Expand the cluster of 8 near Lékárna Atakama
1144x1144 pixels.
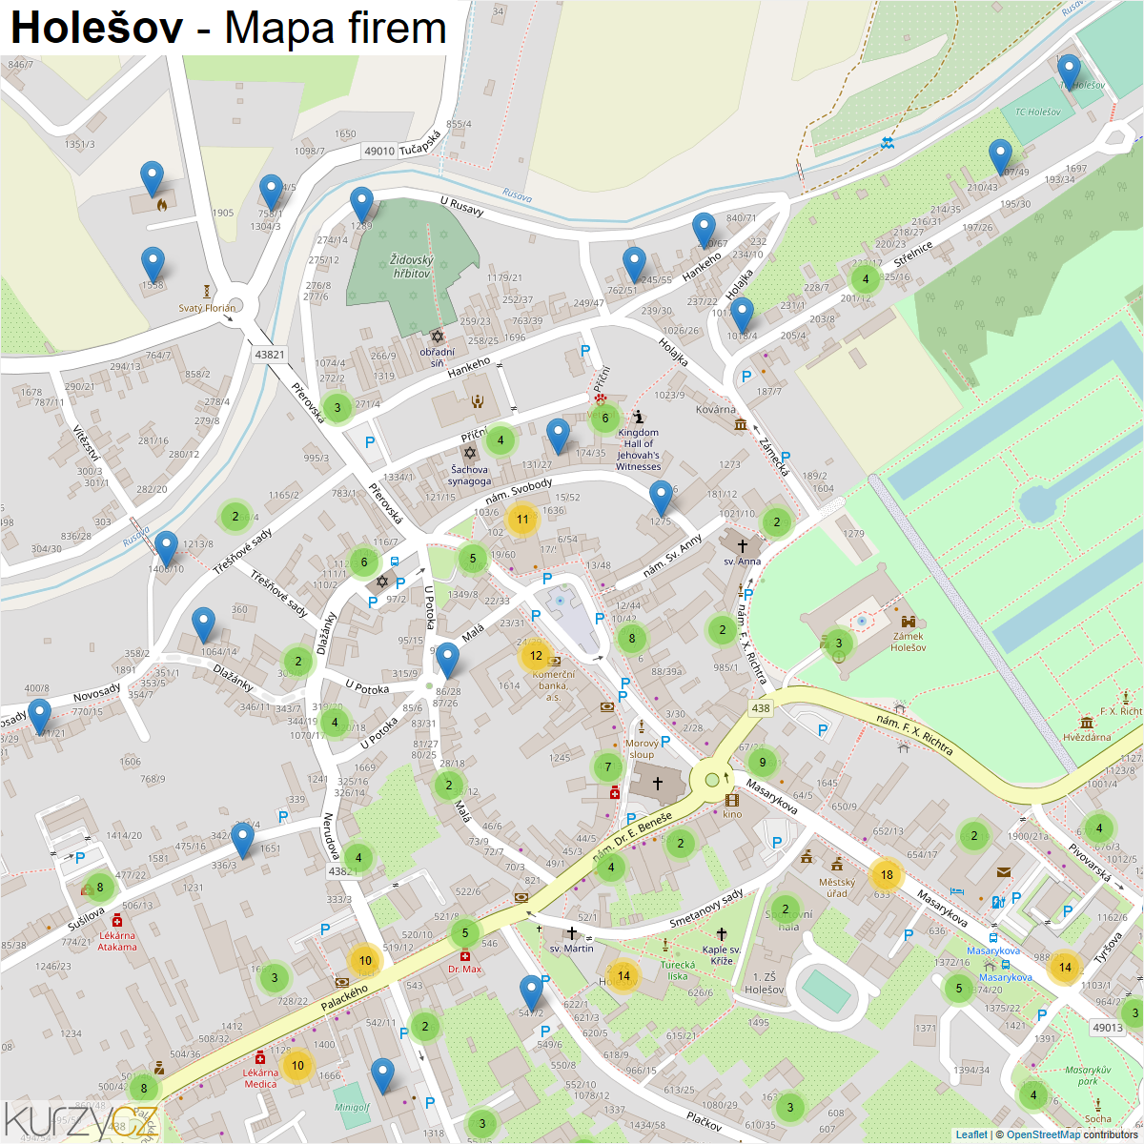coord(99,887)
